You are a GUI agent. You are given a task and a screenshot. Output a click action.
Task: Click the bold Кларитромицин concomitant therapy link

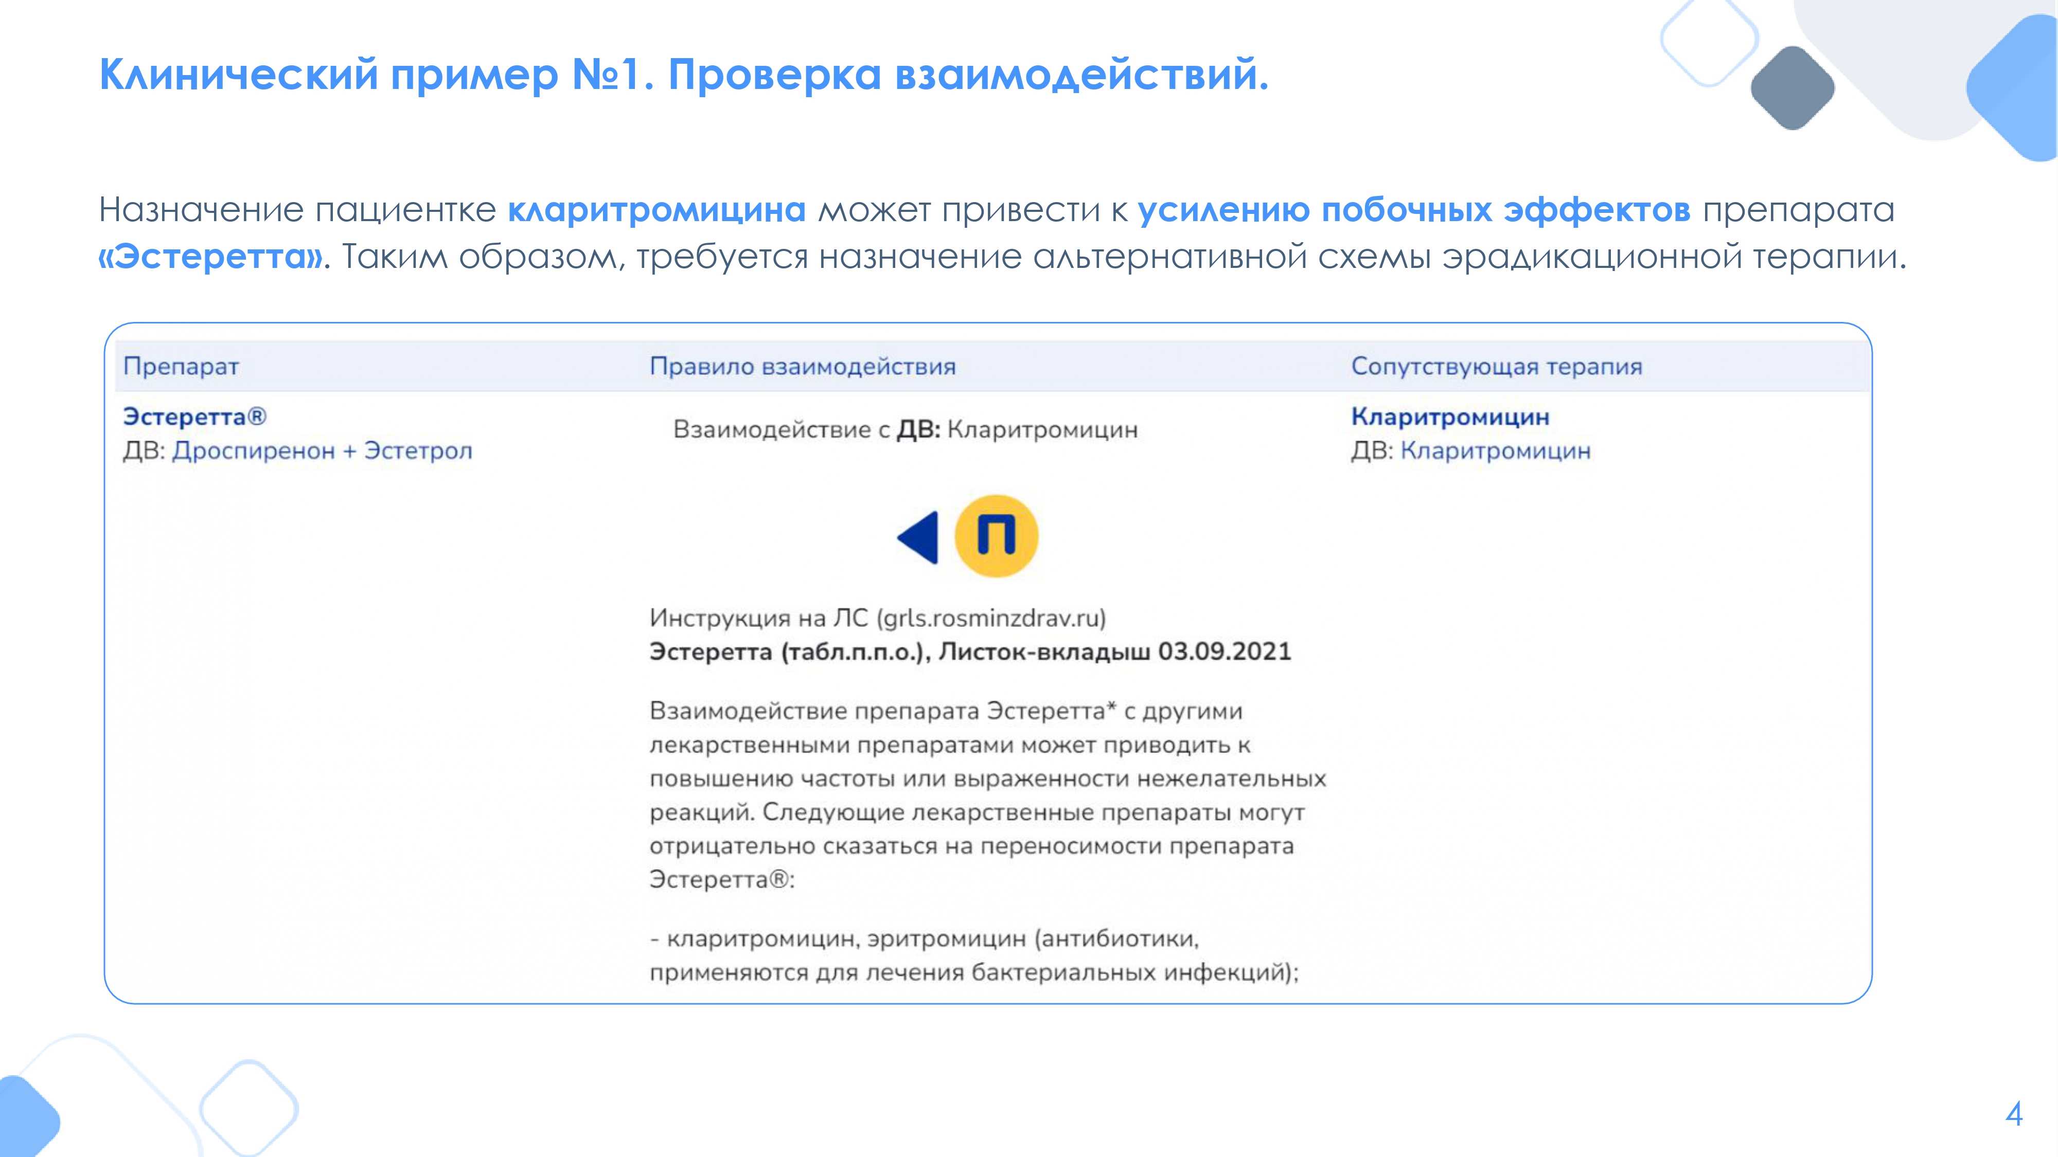pyautogui.click(x=1450, y=417)
